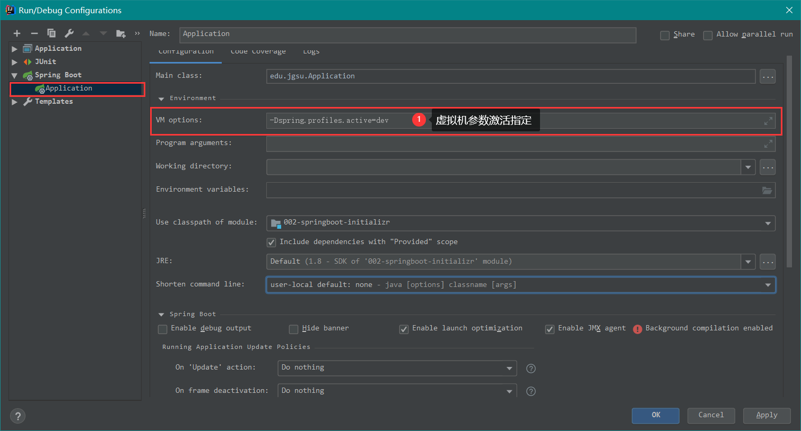Open Edit Defaults wrench icon
The width and height of the screenshot is (801, 431).
coord(69,33)
